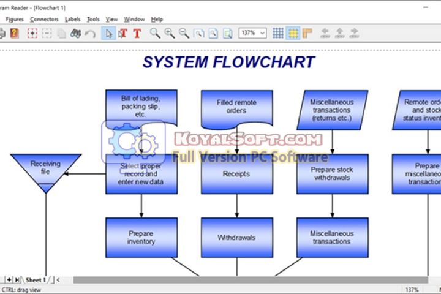This screenshot has width=441, height=294.
Task: Select the Prepare stock withdrawals box
Action: click(332, 174)
